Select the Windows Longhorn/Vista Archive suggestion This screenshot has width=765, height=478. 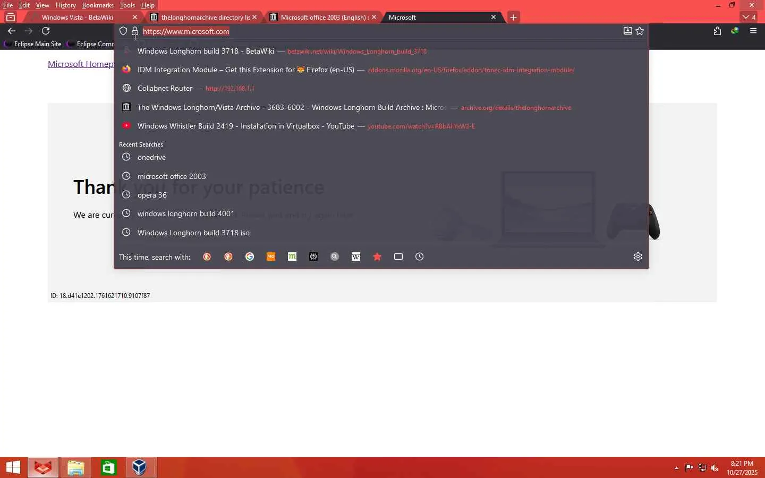tap(381, 107)
